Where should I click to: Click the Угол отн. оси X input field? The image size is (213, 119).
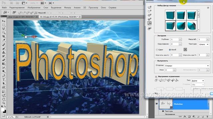tap(175, 55)
